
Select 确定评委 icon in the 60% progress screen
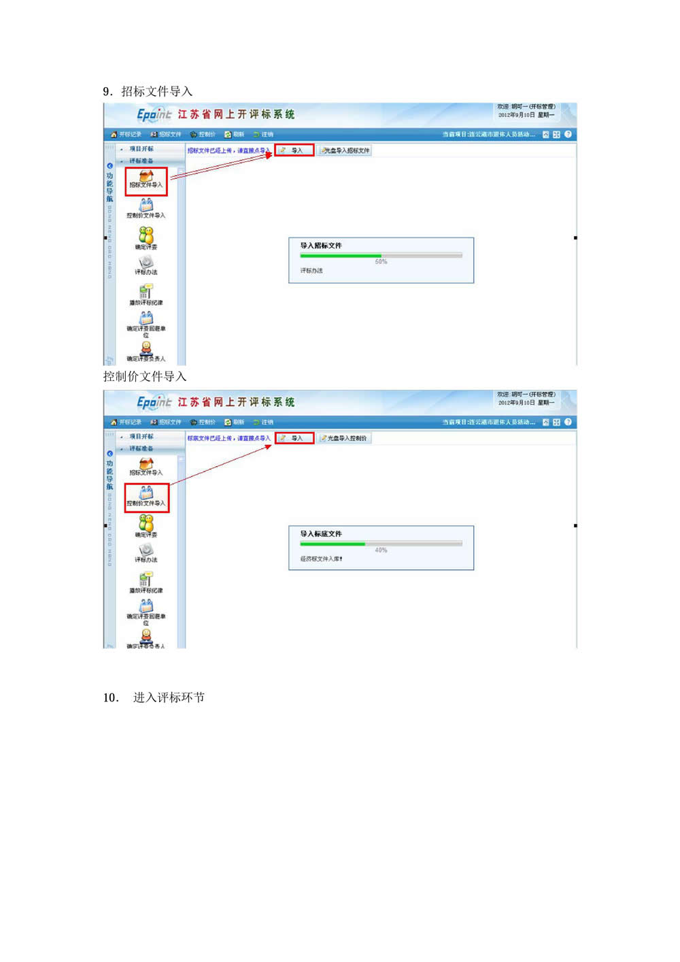coord(146,239)
